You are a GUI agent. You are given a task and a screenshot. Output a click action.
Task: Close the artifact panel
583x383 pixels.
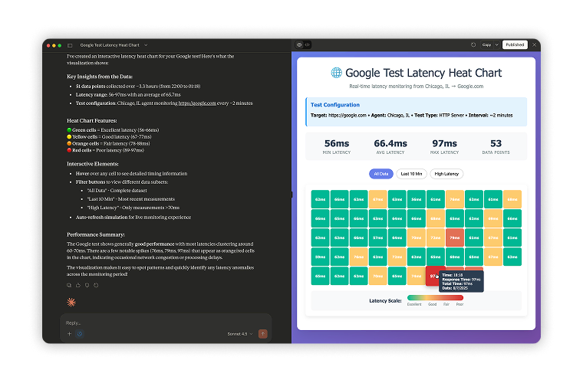[535, 45]
